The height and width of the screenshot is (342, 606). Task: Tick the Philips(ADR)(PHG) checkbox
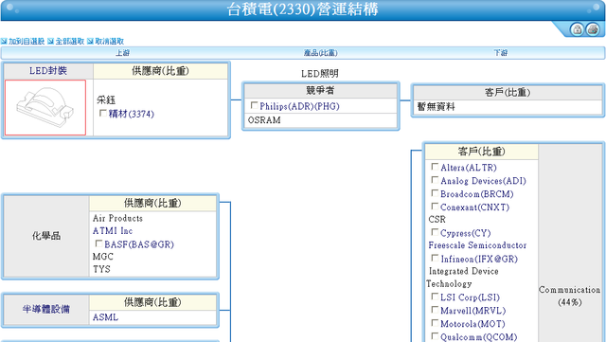point(254,105)
